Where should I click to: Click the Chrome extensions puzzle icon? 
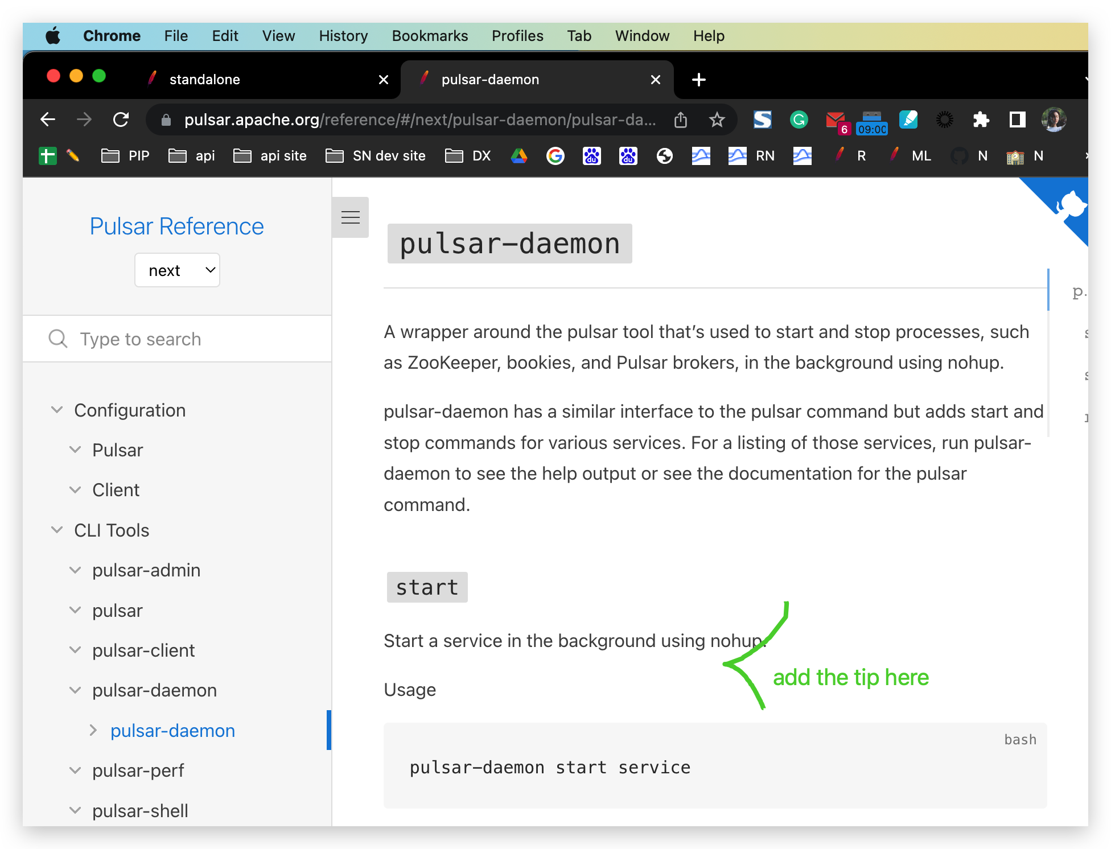(981, 119)
